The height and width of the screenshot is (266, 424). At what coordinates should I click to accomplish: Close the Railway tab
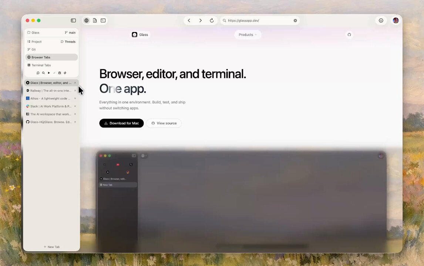[75, 91]
